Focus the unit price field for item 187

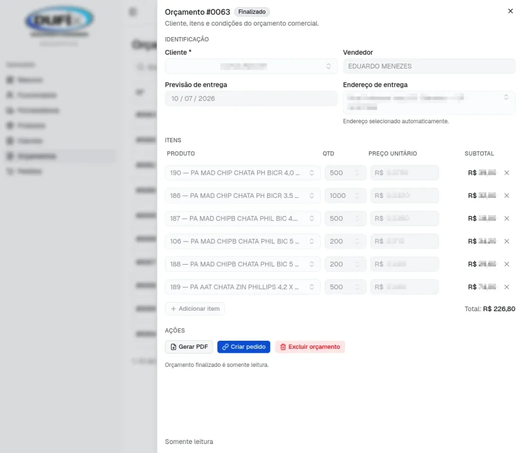click(405, 218)
